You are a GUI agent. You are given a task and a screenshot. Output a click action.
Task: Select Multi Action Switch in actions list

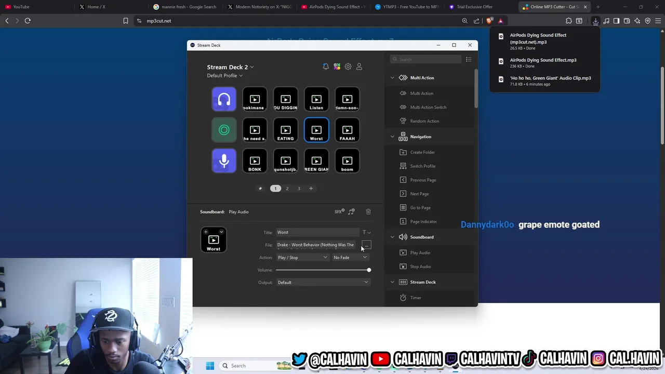click(428, 107)
